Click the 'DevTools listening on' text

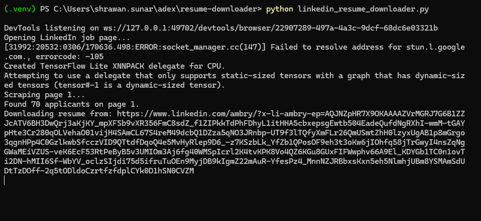point(47,28)
